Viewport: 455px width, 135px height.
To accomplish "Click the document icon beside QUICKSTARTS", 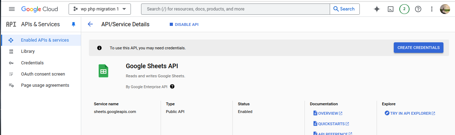I will coord(315,124).
